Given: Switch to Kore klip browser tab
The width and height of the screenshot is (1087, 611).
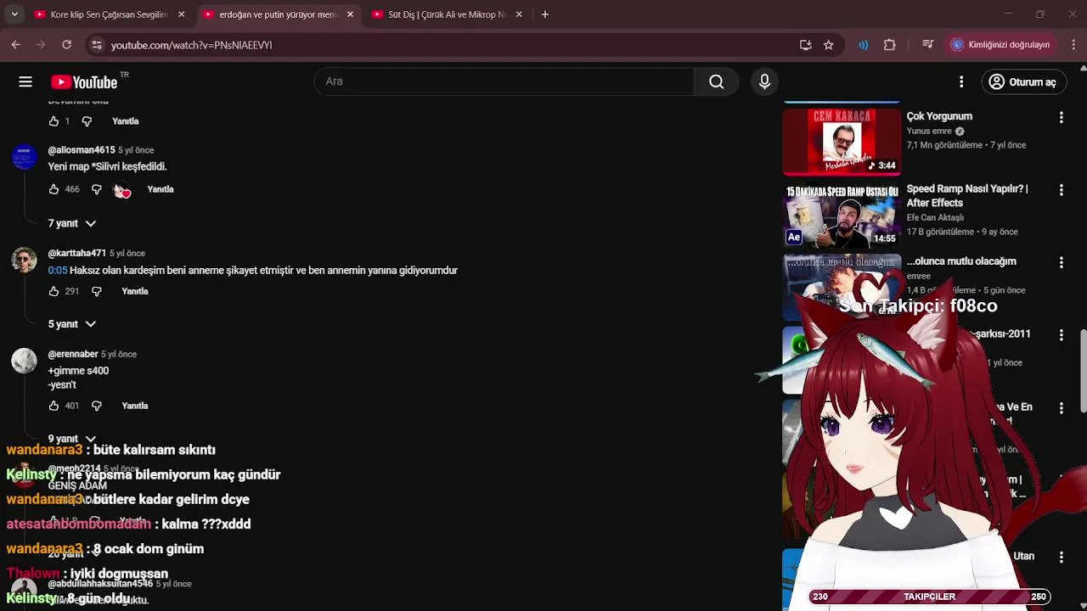Looking at the screenshot, I should pos(110,14).
